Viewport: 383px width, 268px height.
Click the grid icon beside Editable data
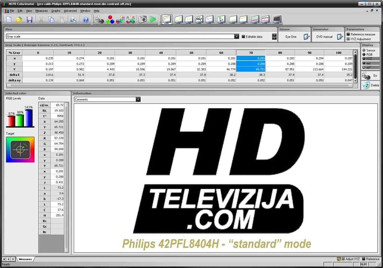[274, 37]
